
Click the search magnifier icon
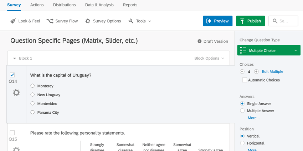275,21
